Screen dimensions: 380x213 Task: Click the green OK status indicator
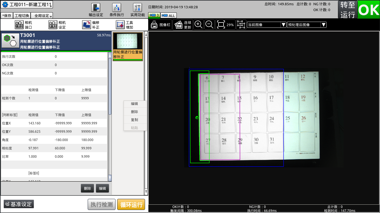click(x=369, y=10)
